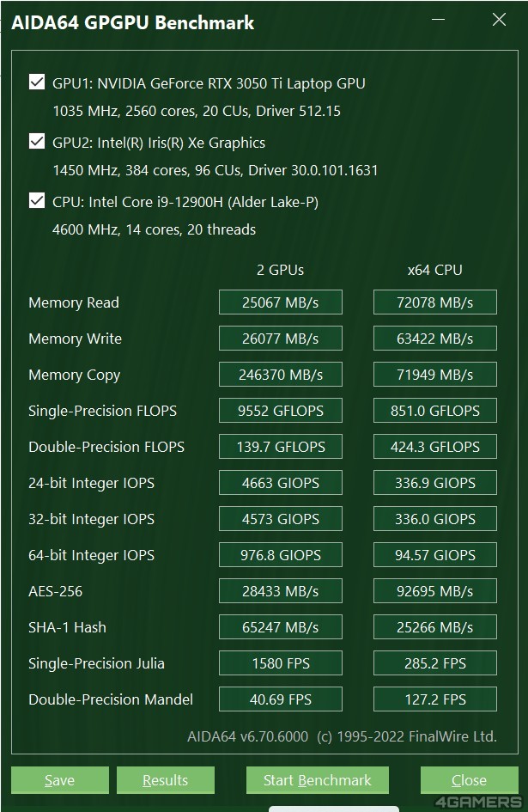Click the Single-Precision Julia label
Viewport: 528px width, 812px height.
pos(97,663)
